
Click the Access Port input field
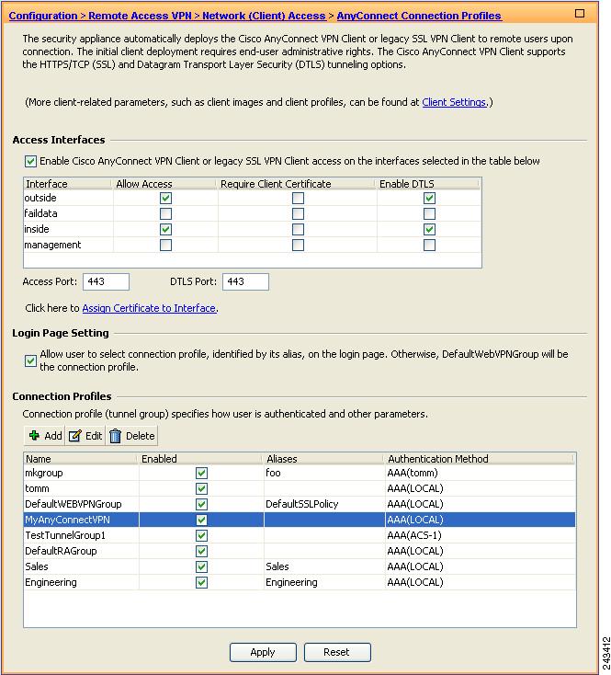pyautogui.click(x=106, y=281)
